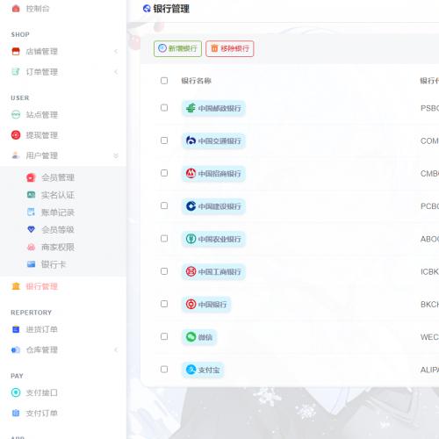The height and width of the screenshot is (439, 439).
Task: Check the 中国交通银行 row checkbox
Action: point(164,140)
